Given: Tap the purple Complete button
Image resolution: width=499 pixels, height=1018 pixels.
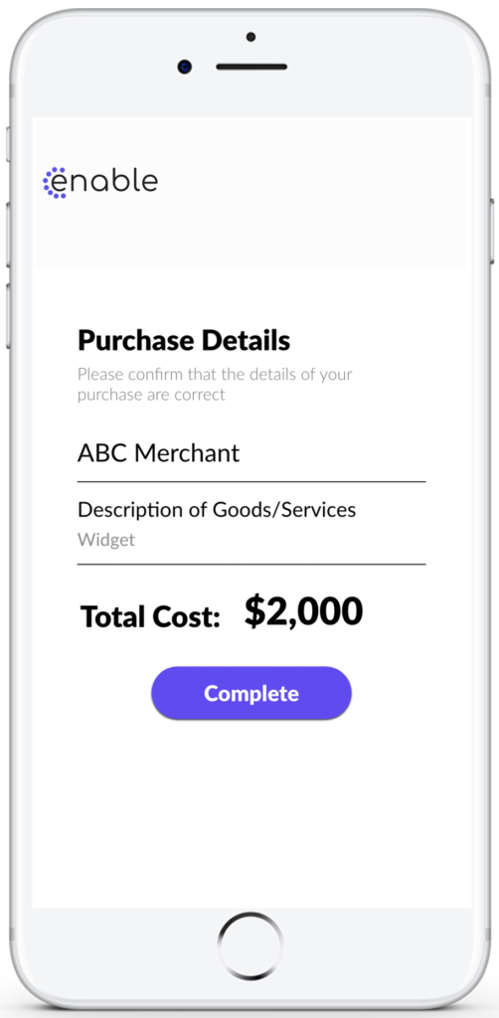Looking at the screenshot, I should [x=251, y=693].
